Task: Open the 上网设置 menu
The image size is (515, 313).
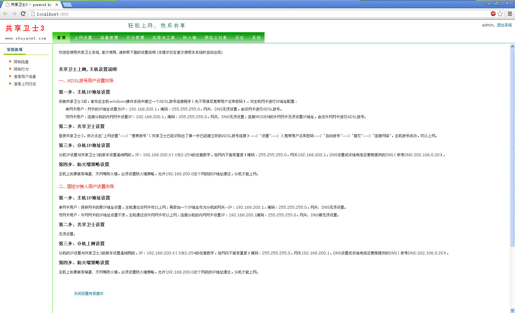Action: [83, 38]
